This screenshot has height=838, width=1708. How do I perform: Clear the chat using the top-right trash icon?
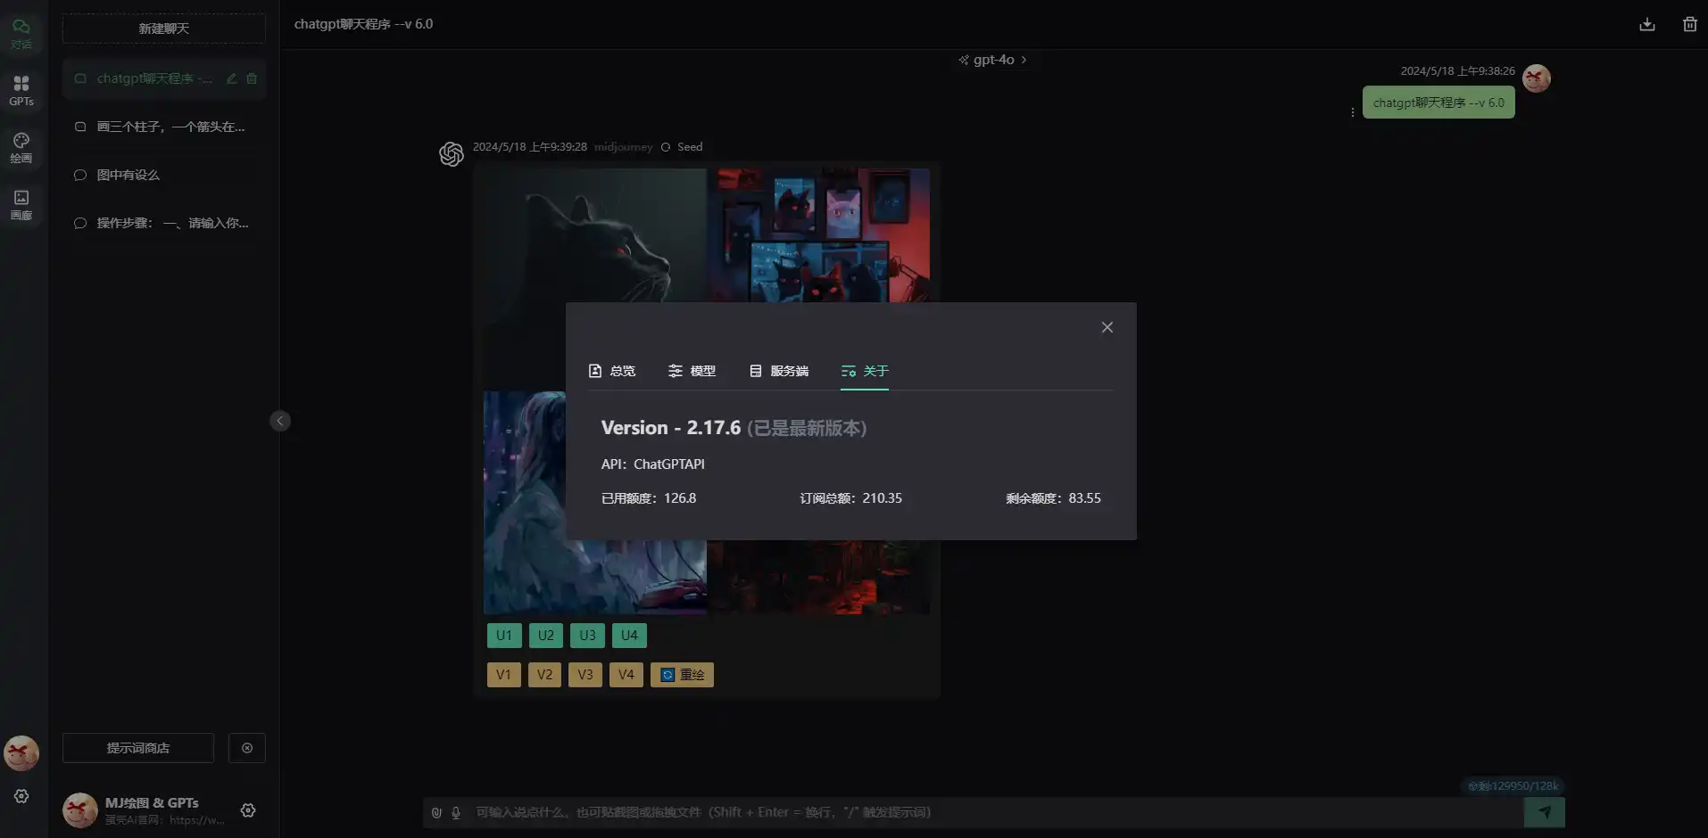coord(1690,24)
